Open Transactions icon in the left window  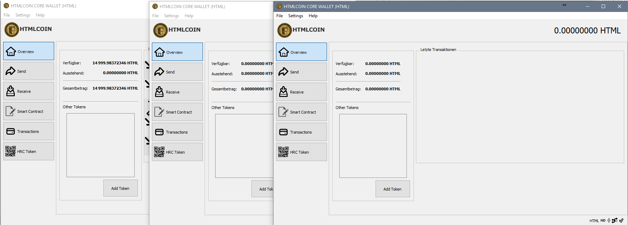click(x=11, y=131)
